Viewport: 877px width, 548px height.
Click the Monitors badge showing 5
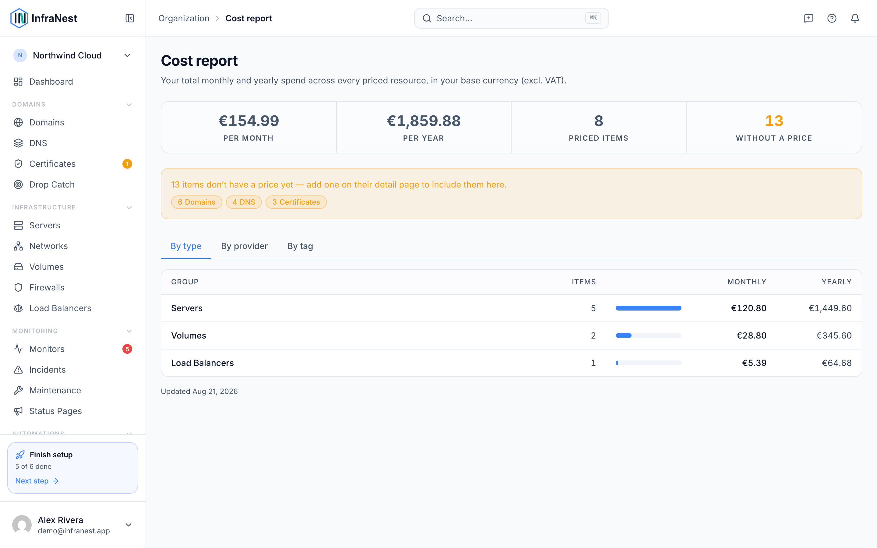pos(127,349)
